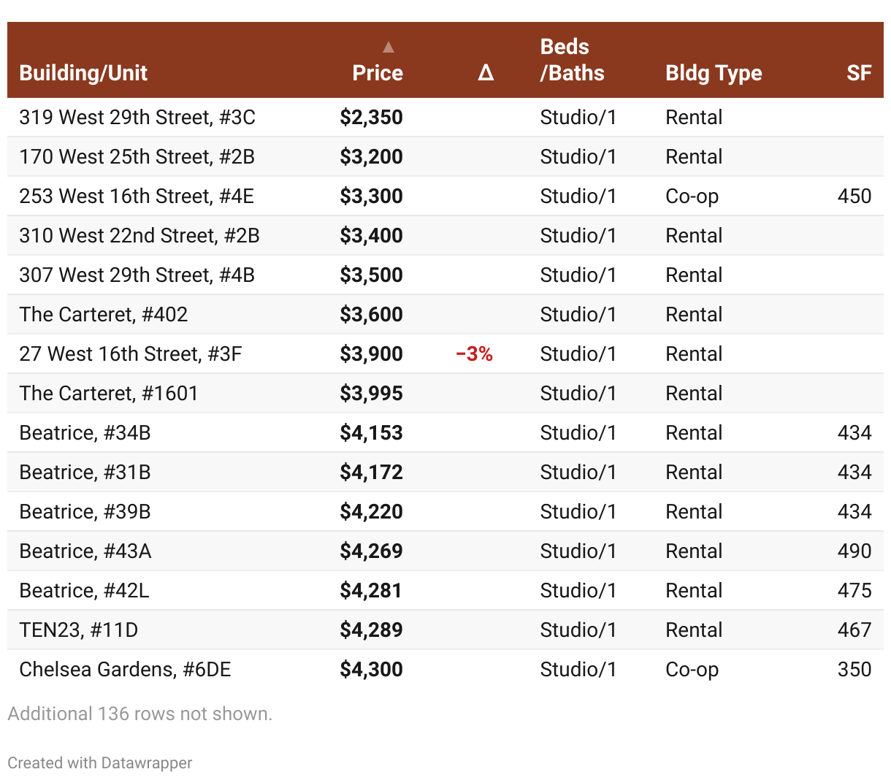Sort table by Price column header
This screenshot has height=780, width=891.
coord(377,73)
